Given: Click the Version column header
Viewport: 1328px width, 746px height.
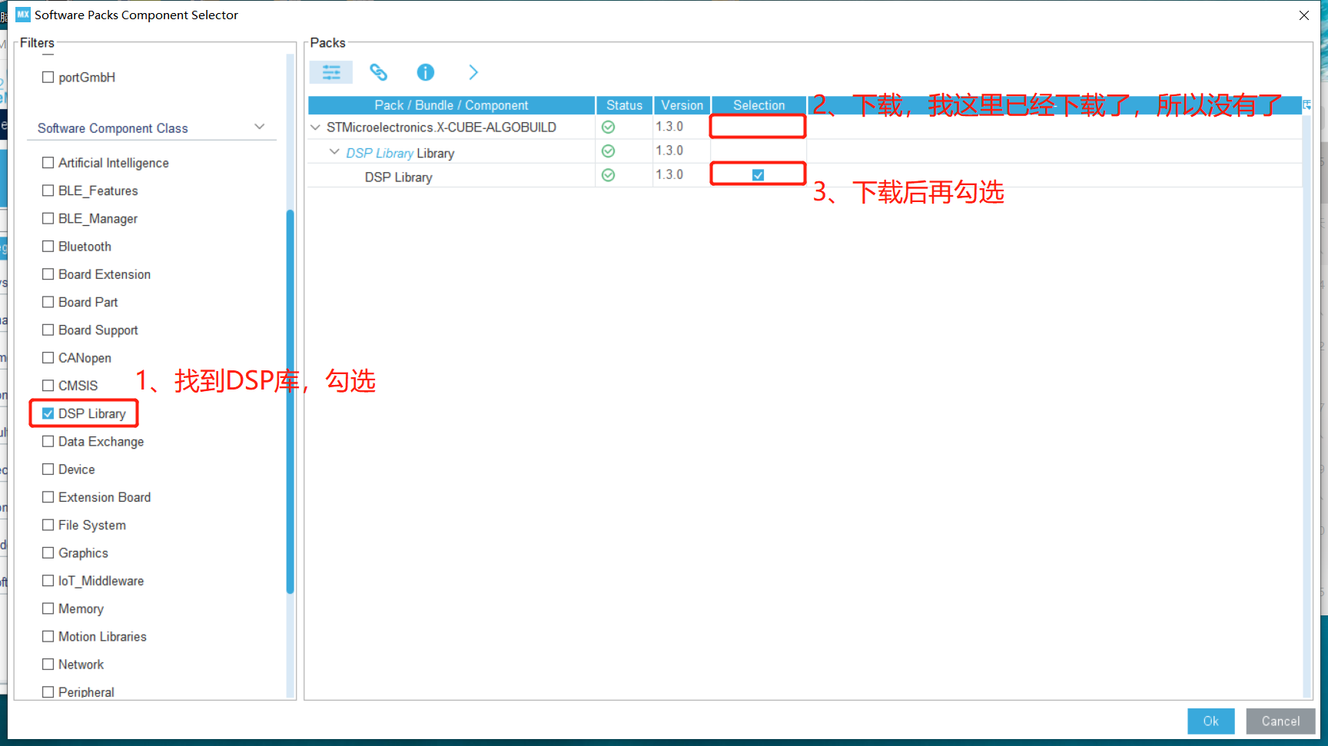Looking at the screenshot, I should point(682,105).
